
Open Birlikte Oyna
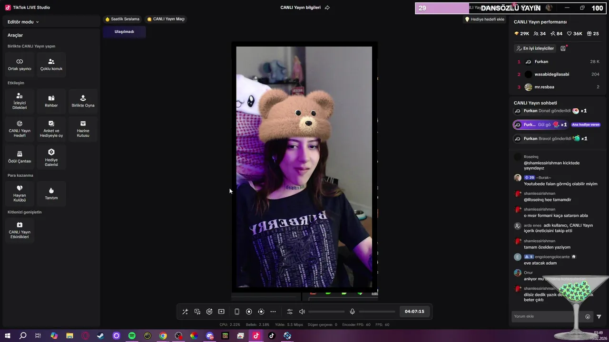pyautogui.click(x=83, y=101)
